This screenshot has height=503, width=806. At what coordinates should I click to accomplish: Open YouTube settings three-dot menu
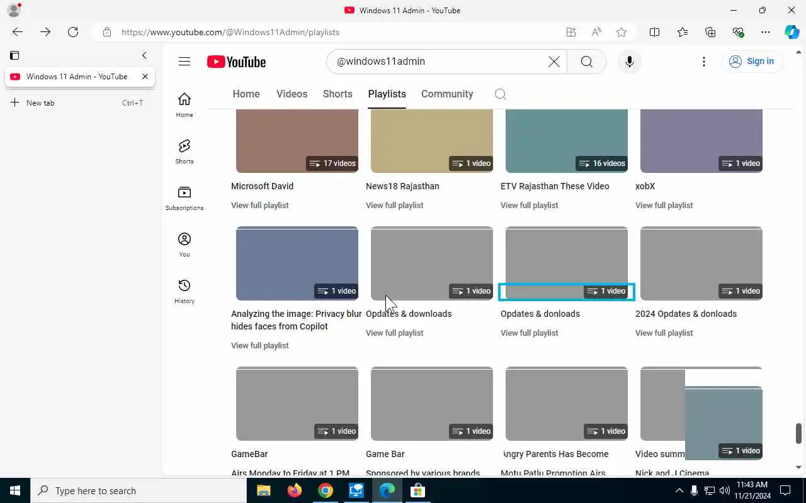click(703, 62)
